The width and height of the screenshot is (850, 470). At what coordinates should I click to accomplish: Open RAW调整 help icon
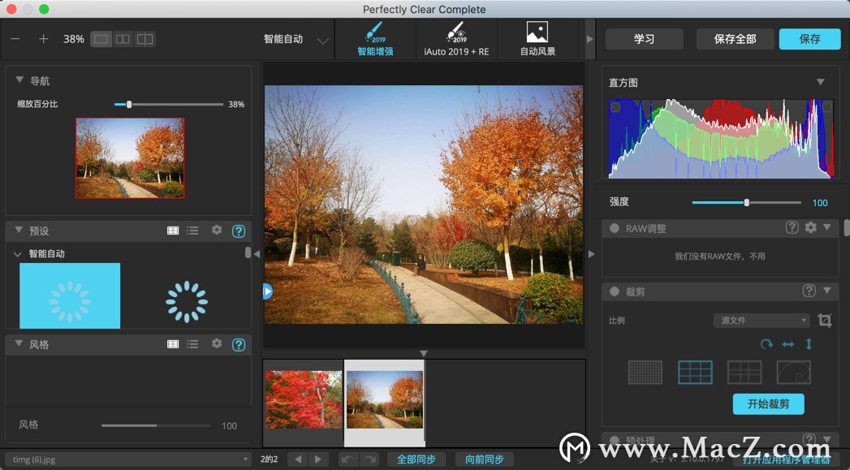[x=792, y=227]
